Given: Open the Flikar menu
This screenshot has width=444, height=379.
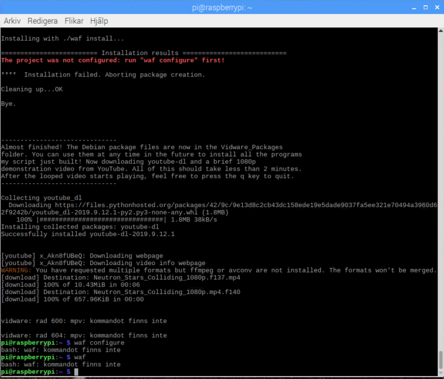Looking at the screenshot, I should [73, 20].
